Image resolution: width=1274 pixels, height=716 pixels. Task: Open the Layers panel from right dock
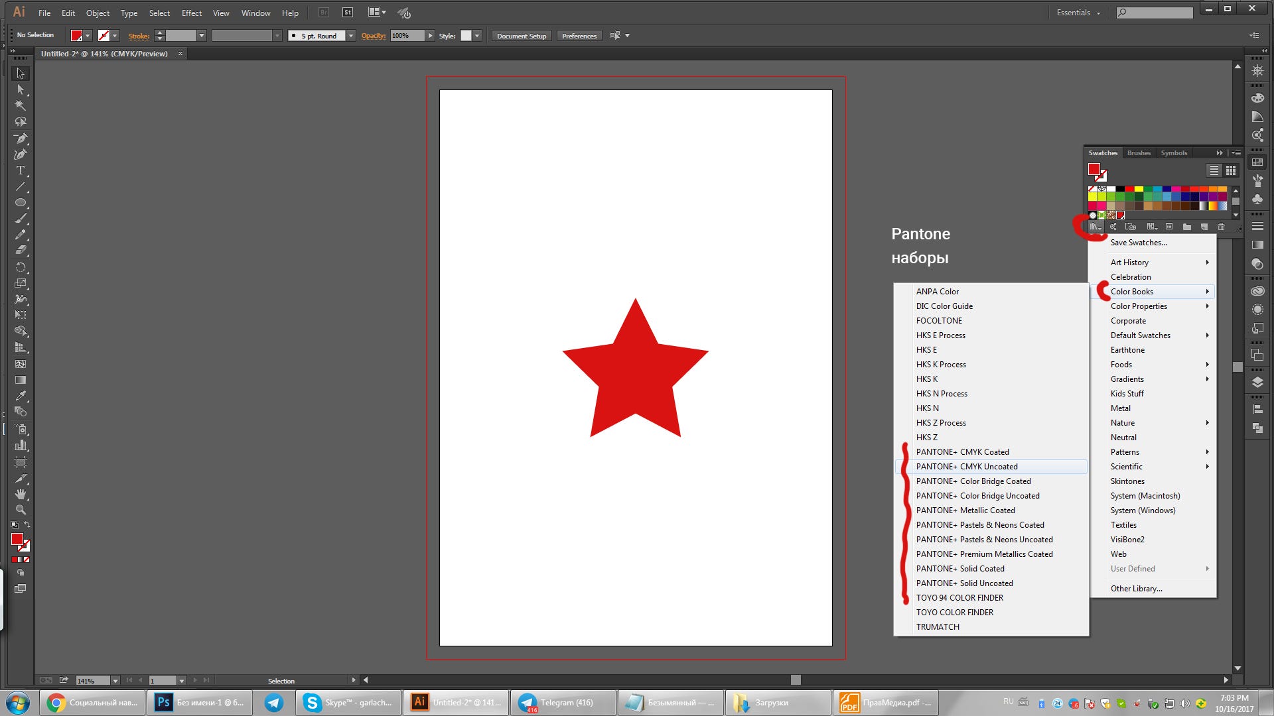[x=1257, y=382]
